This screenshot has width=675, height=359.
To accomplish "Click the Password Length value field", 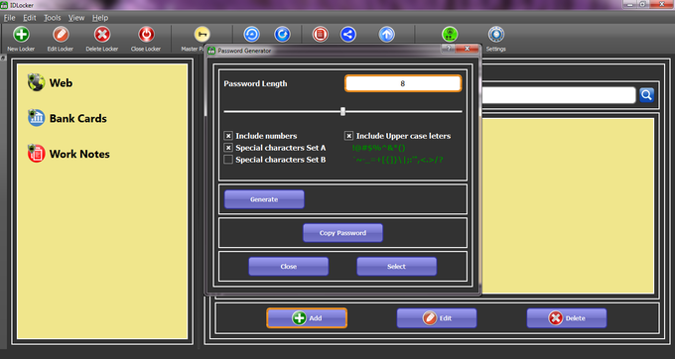I will 403,83.
